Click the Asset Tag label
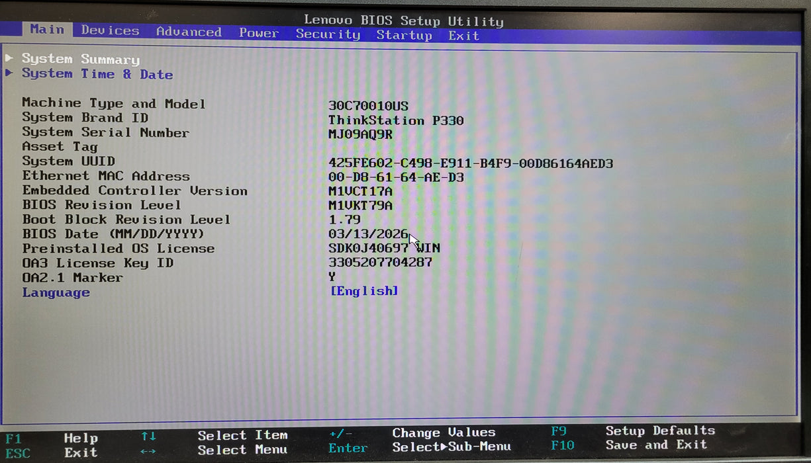 coord(60,147)
